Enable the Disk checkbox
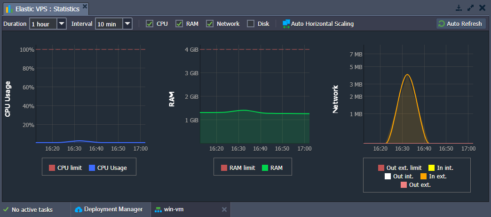Screen dimensions: 491x217 pyautogui.click(x=251, y=24)
